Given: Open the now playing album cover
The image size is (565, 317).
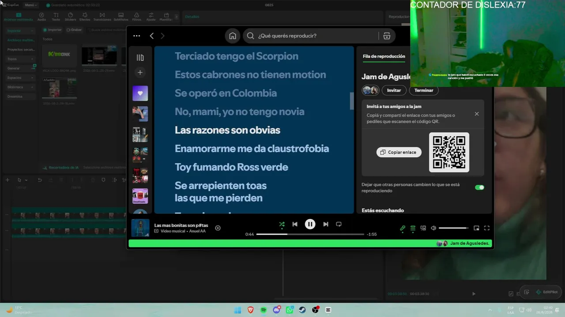Looking at the screenshot, I should point(140,228).
